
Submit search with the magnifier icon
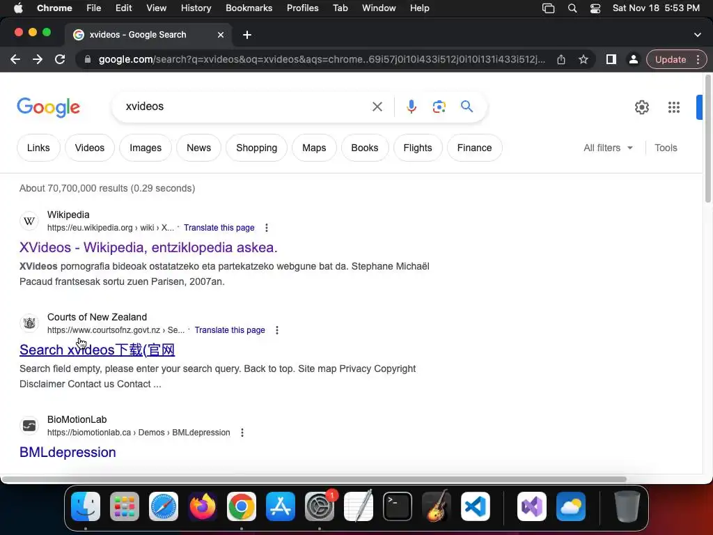(x=467, y=107)
